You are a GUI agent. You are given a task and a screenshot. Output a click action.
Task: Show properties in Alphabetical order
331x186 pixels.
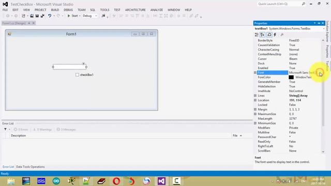[x=263, y=35]
